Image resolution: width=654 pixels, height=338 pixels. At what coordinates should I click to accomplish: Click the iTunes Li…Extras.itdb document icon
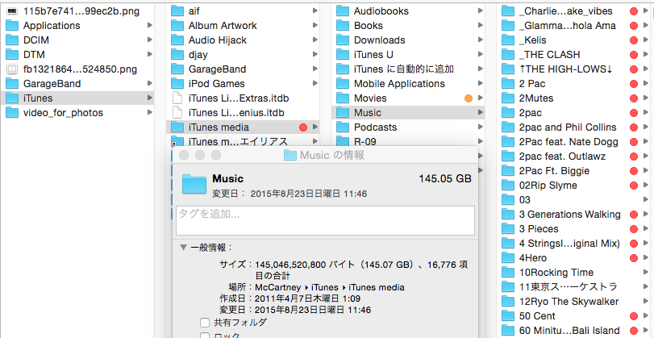[x=177, y=98]
